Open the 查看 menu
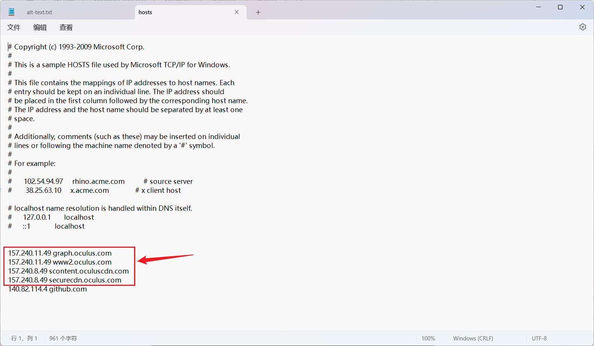Image resolution: width=594 pixels, height=346 pixels. [x=66, y=27]
